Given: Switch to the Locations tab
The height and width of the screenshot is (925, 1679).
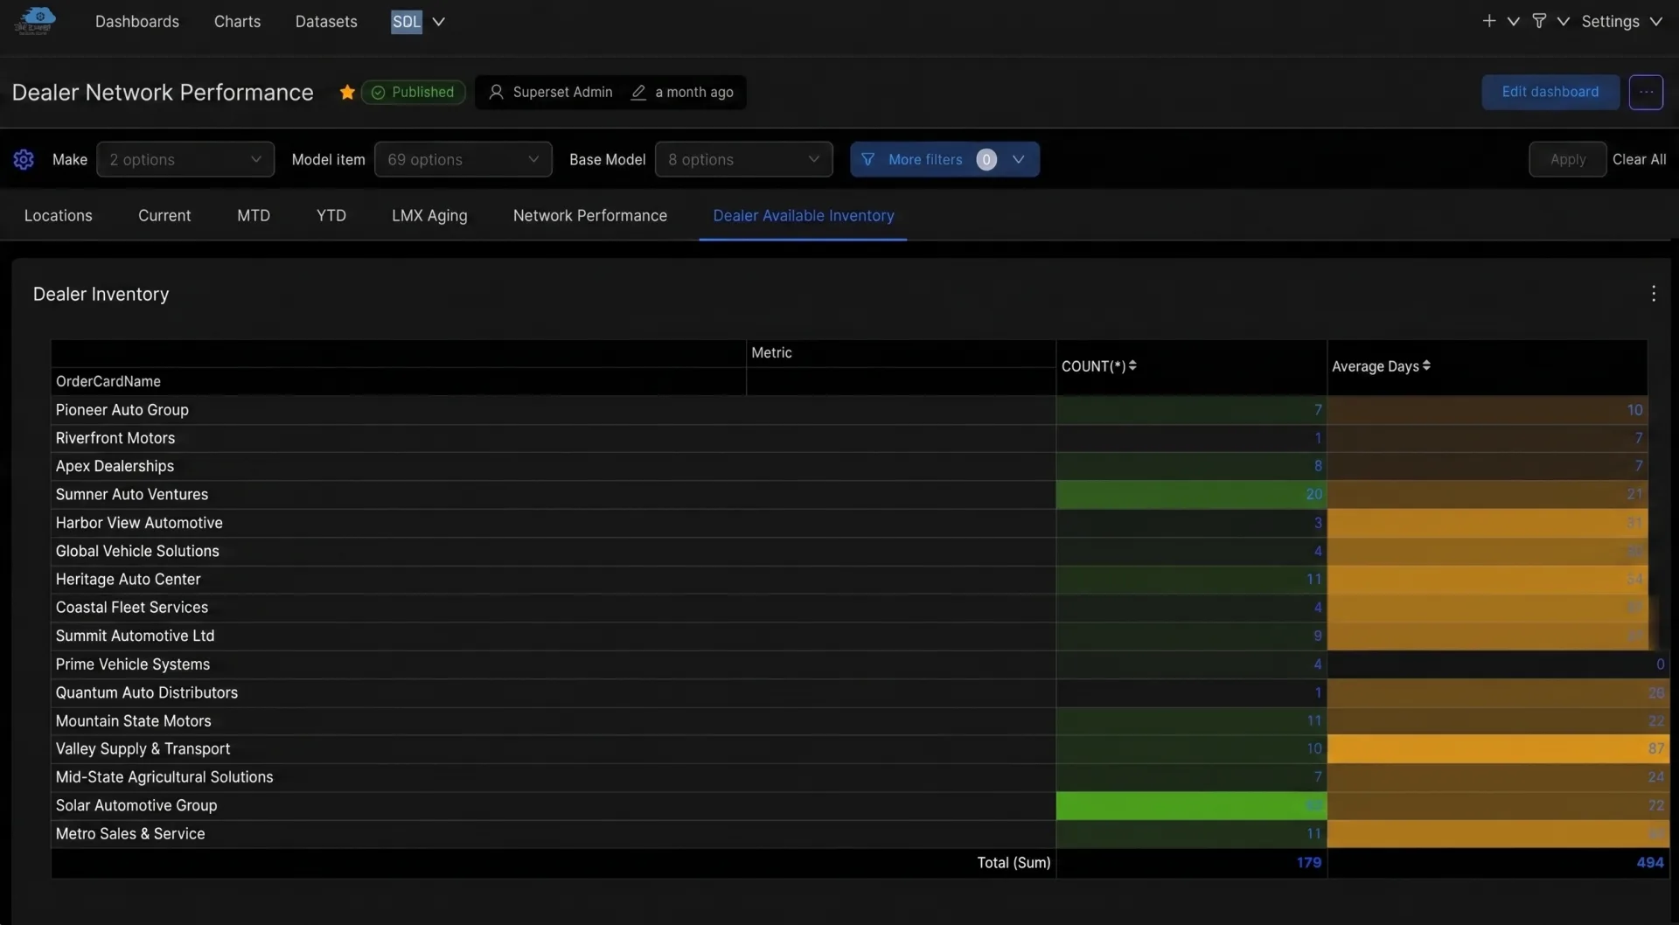Looking at the screenshot, I should pyautogui.click(x=59, y=215).
